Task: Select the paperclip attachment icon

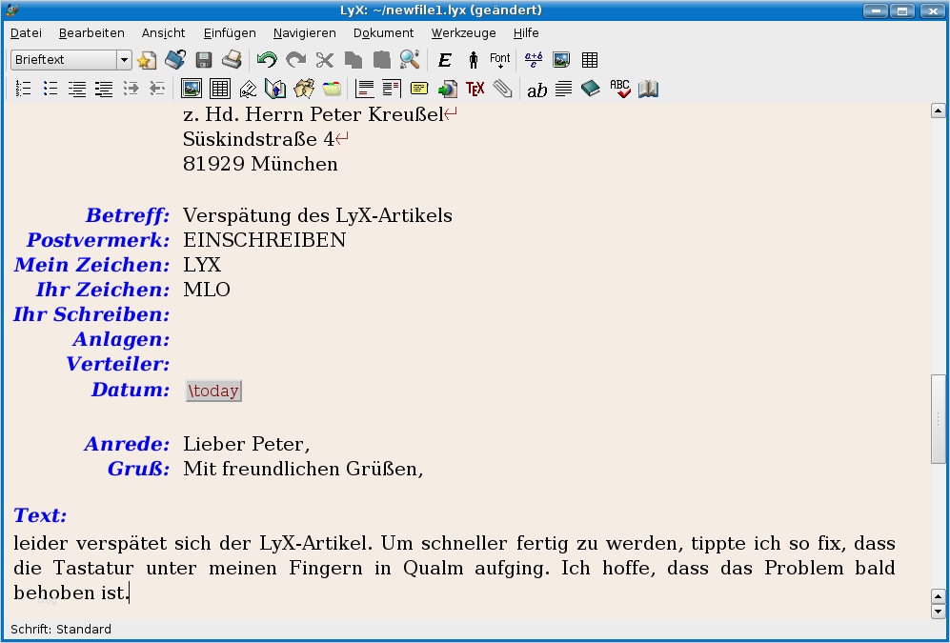Action: (x=501, y=89)
